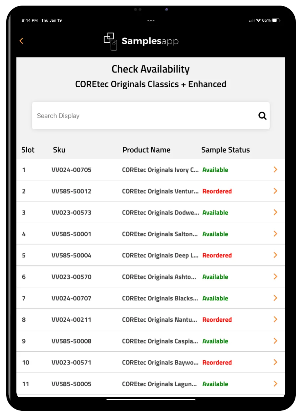This screenshot has height=417, width=302.
Task: Tap the battery status icon
Action: pos(276,20)
